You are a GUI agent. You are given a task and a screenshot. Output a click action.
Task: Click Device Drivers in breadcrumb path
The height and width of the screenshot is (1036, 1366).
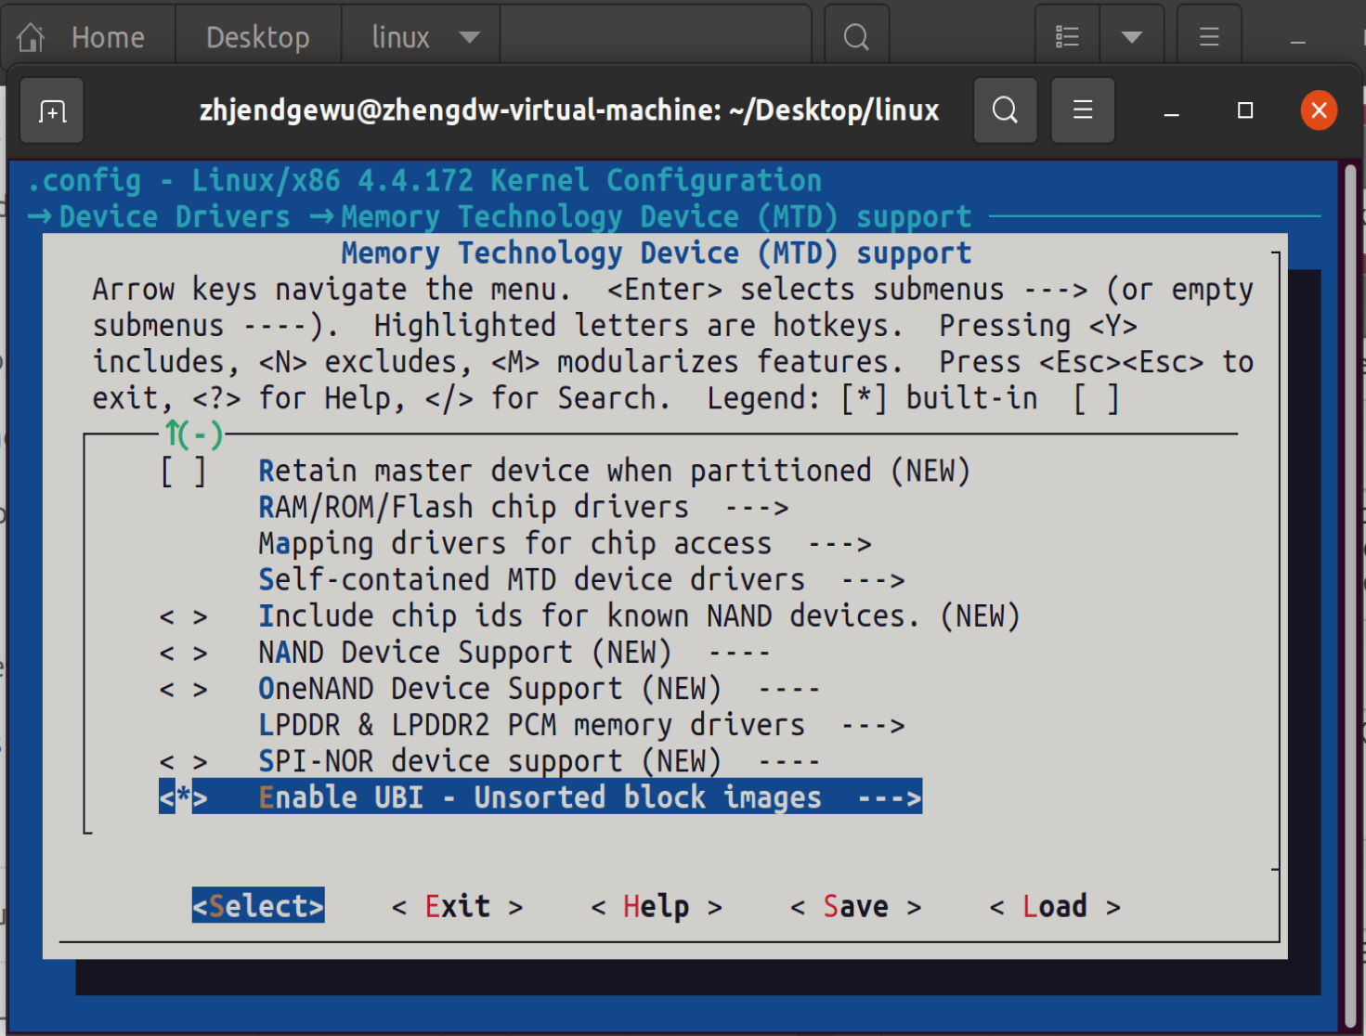[175, 217]
